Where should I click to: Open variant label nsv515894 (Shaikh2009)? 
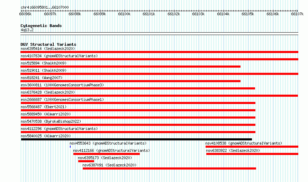pos(44,63)
